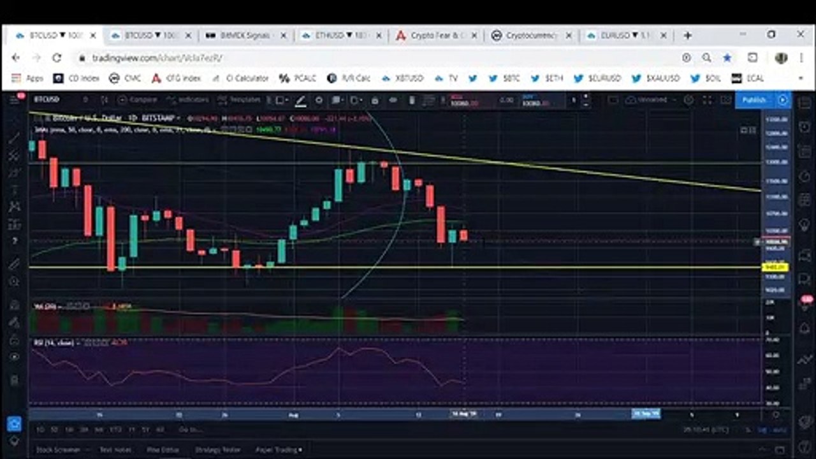The height and width of the screenshot is (459, 816).
Task: Open the CI Calculator bookmark
Action: pyautogui.click(x=239, y=78)
